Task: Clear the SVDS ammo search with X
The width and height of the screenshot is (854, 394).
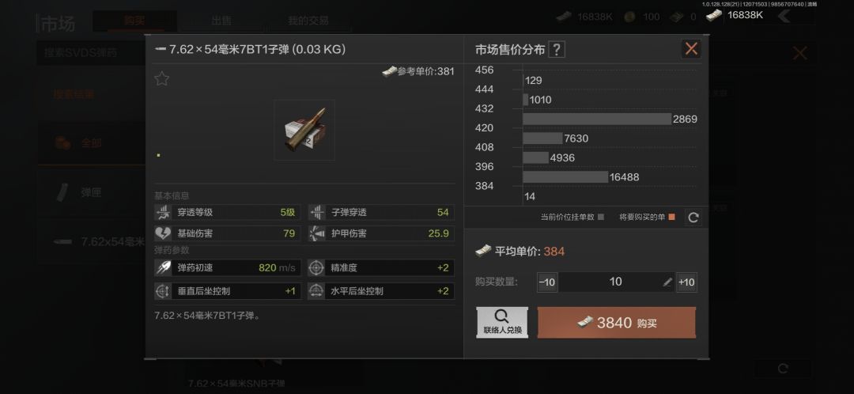Action: (x=799, y=54)
